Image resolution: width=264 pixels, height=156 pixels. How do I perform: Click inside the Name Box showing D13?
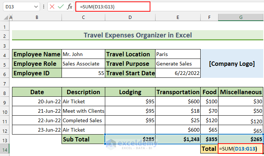[x=19, y=7]
